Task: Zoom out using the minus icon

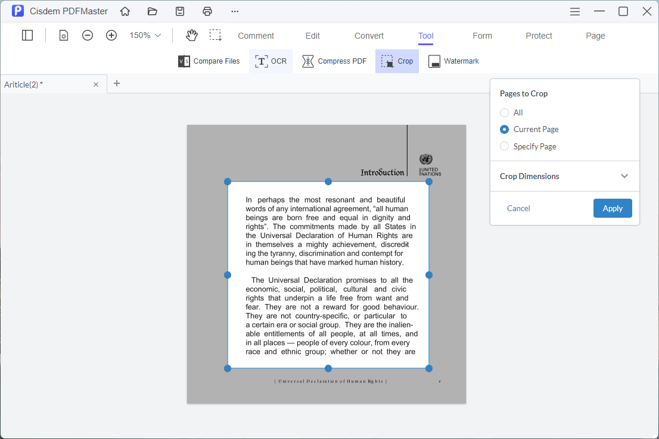Action: [x=88, y=36]
